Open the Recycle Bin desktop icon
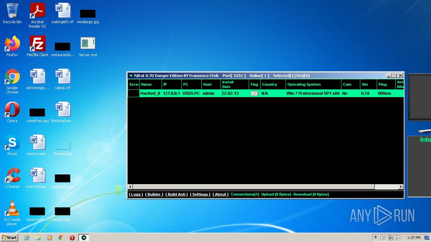 point(12,14)
